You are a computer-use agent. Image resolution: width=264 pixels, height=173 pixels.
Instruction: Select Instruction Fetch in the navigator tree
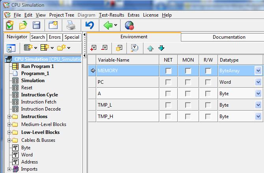[x=39, y=102]
